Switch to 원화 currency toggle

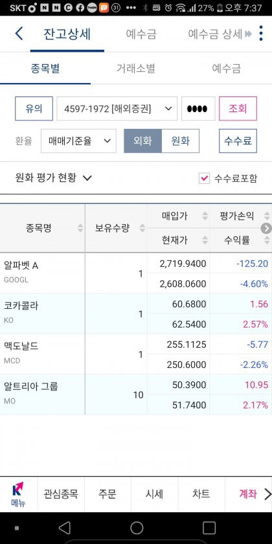click(181, 141)
